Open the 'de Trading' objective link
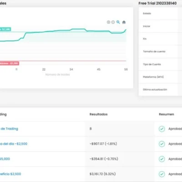Screen dimensions: 182x182 tap(9, 129)
